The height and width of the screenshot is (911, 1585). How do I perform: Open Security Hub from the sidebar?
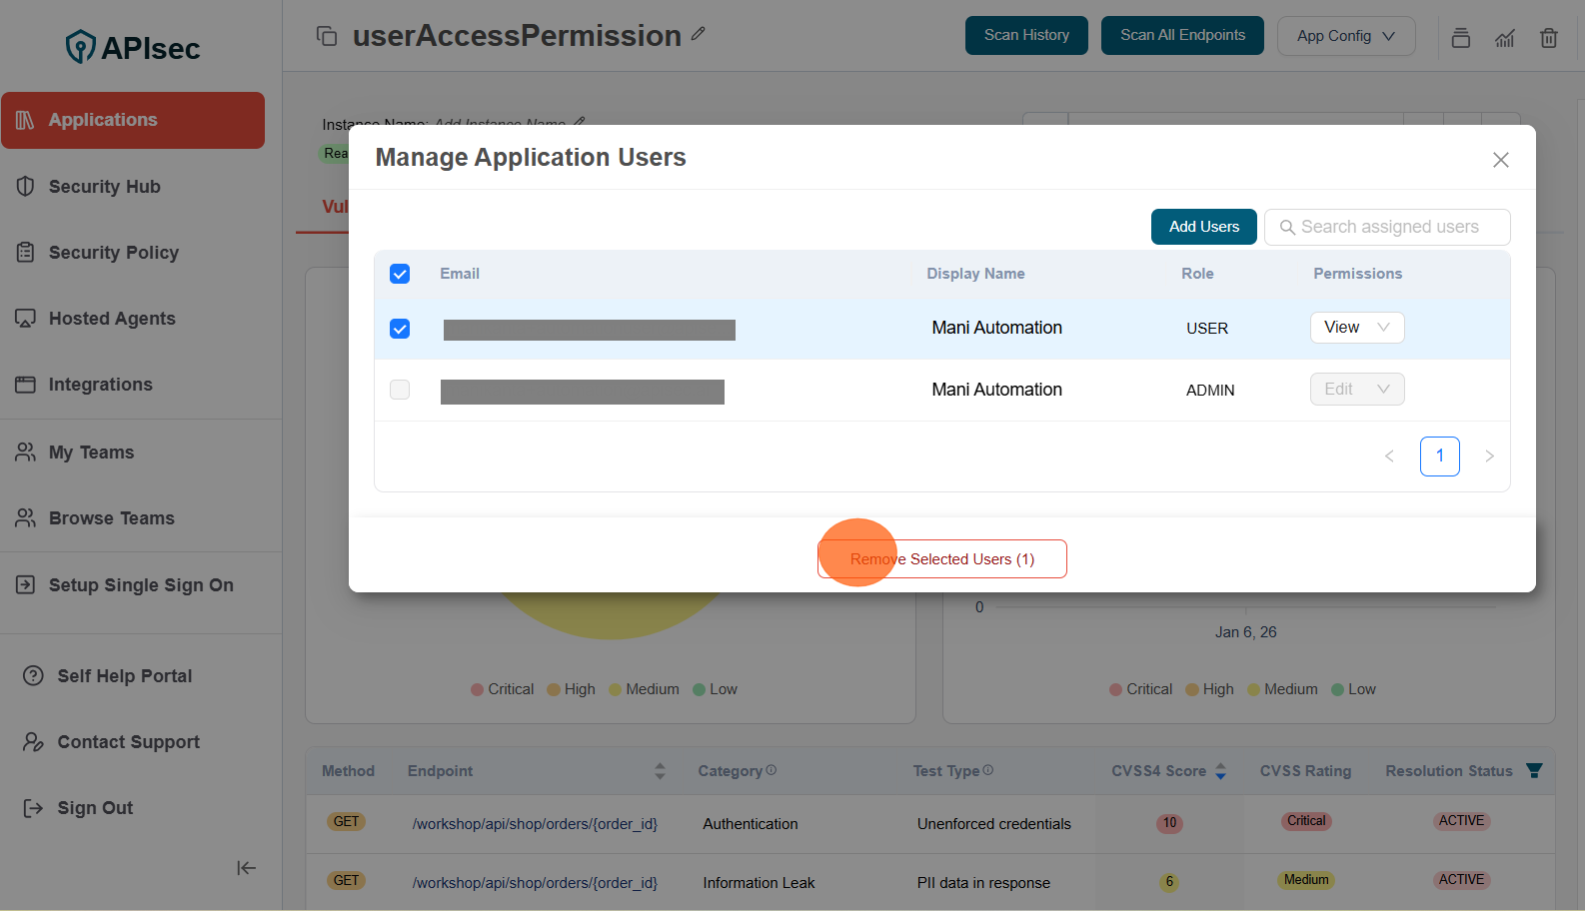104,187
